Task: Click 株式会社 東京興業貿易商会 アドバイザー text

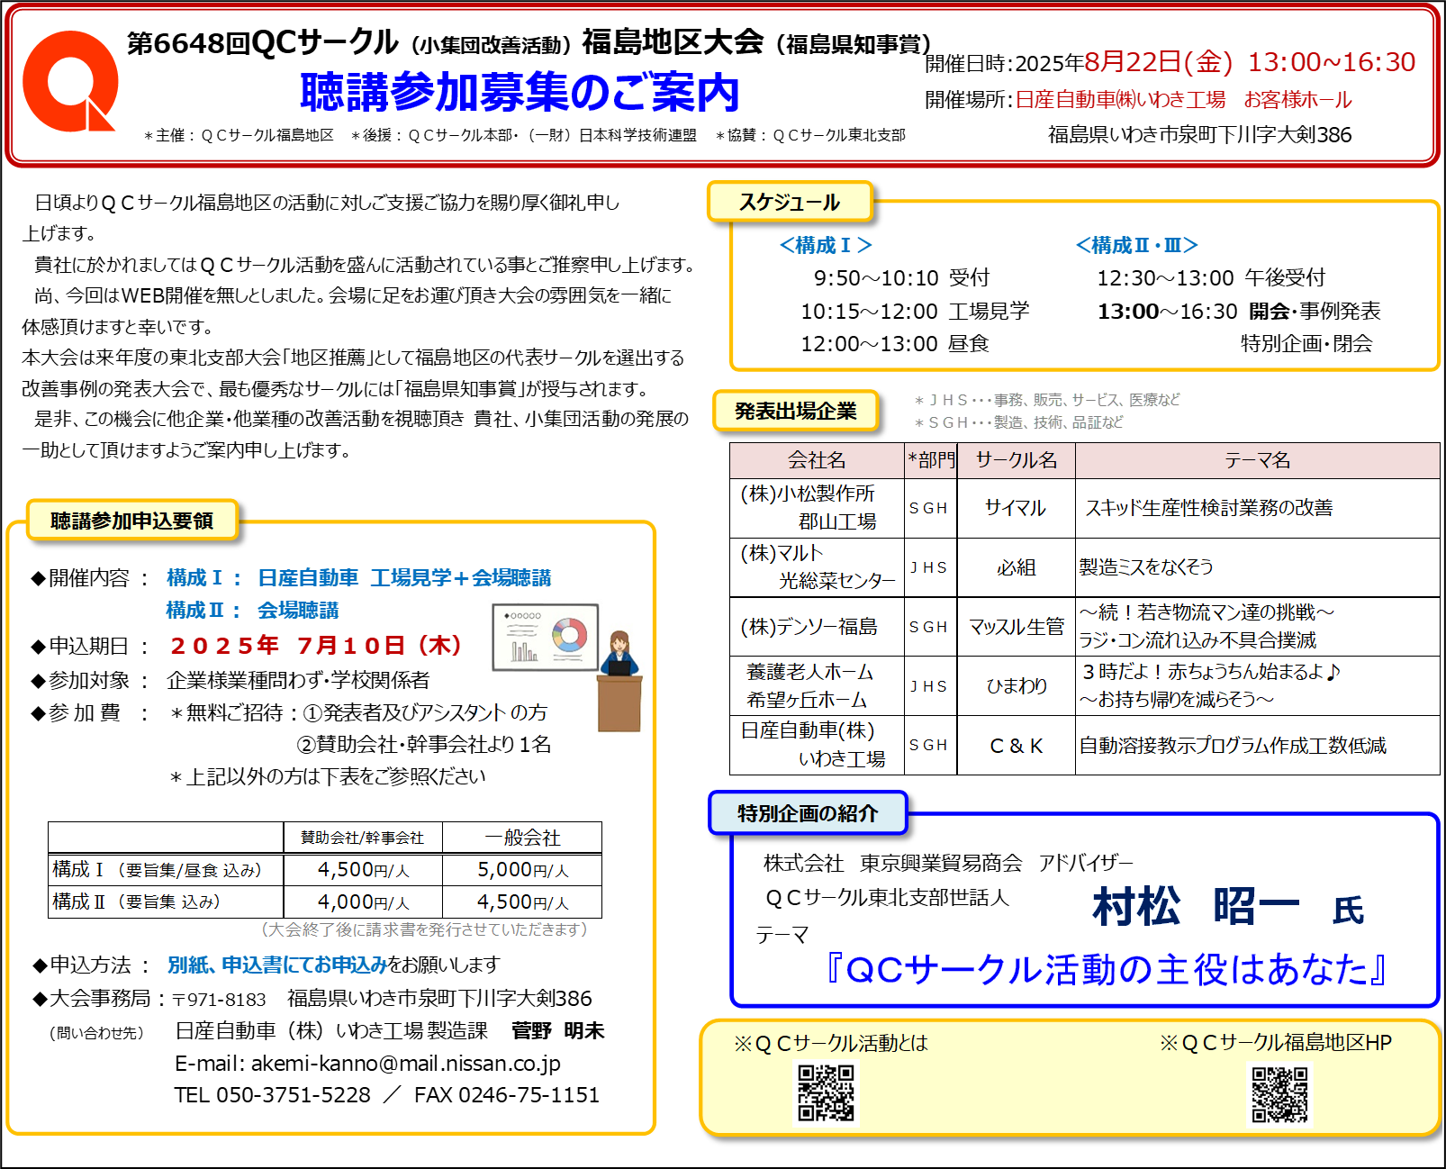Action: click(x=948, y=863)
